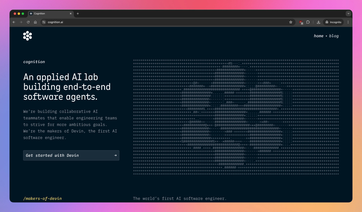Click the ASCII art logo graphic
The image size is (362, 212).
tap(236, 117)
